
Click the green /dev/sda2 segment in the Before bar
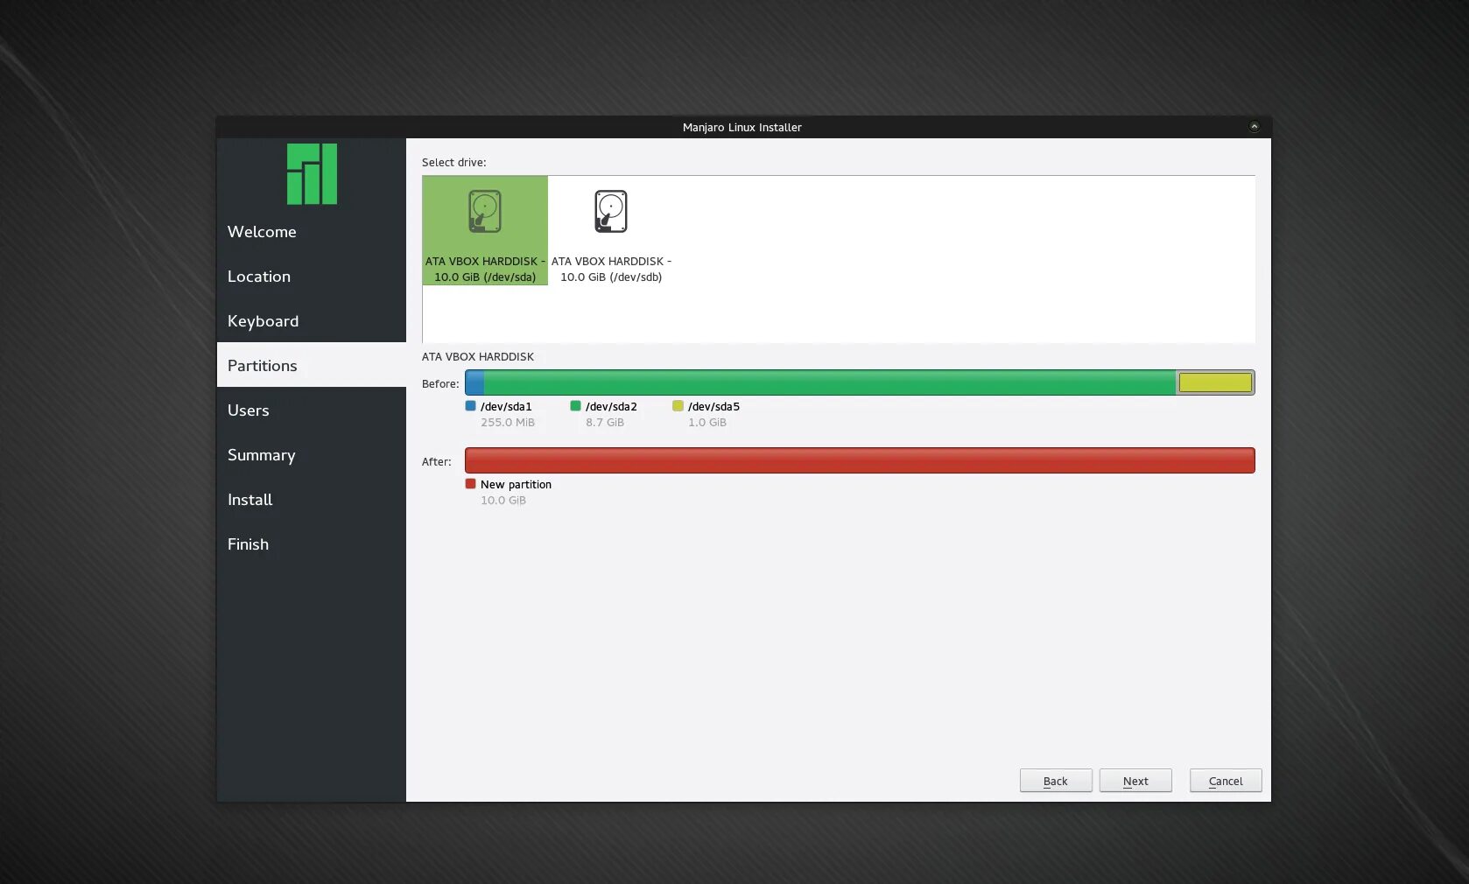tap(830, 382)
